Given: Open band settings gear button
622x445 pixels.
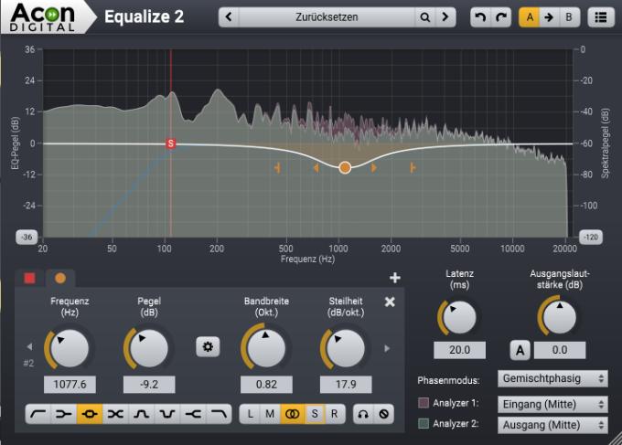Looking at the screenshot, I should tap(208, 346).
